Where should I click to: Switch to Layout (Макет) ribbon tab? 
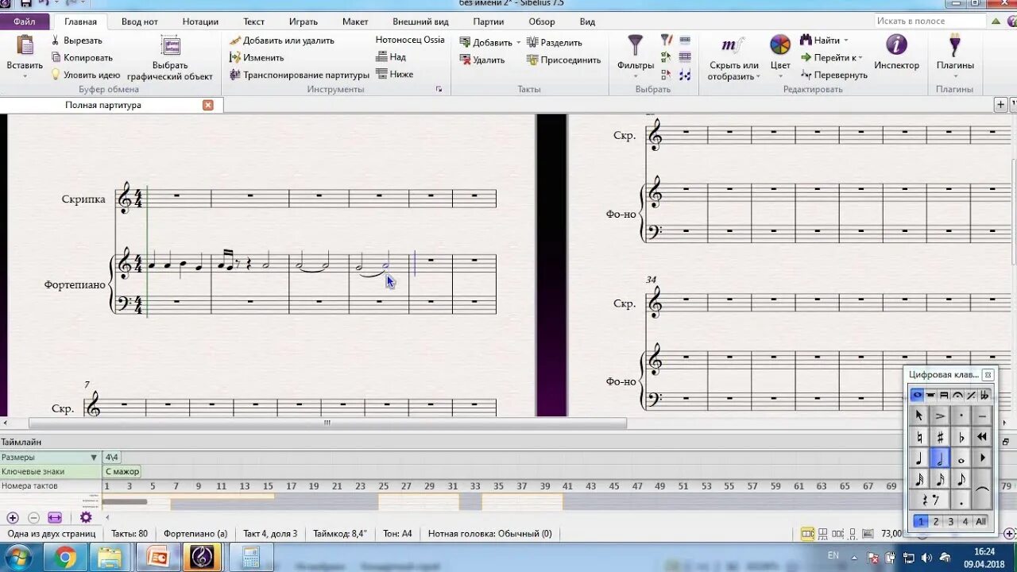[x=355, y=21]
